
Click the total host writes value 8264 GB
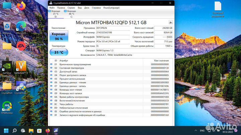[x=164, y=32]
